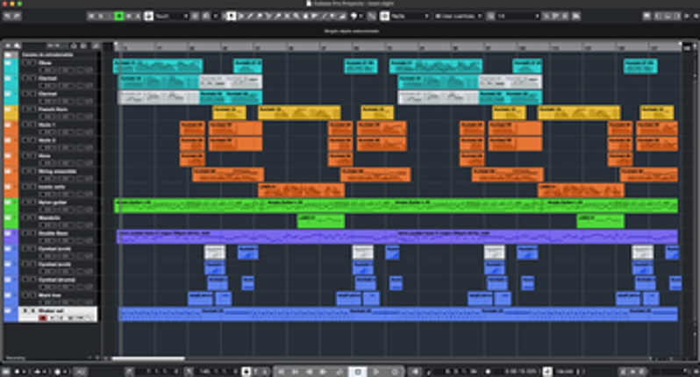Open the Touch automation mode dropdown

pos(172,16)
